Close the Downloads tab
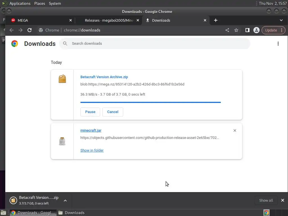Screen dimensions: 288x216 [x=205, y=20]
